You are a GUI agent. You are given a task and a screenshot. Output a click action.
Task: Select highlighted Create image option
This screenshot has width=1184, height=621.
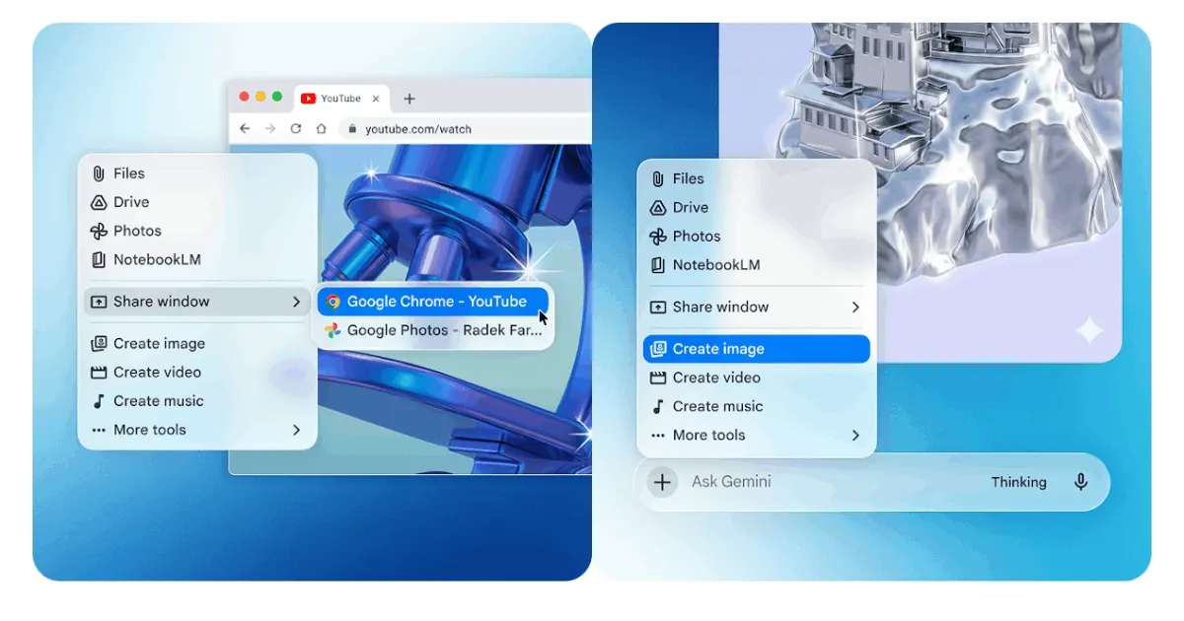[756, 349]
